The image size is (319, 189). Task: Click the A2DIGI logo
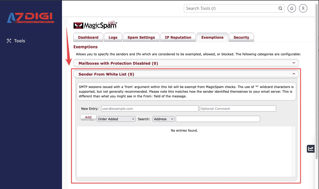[31, 18]
